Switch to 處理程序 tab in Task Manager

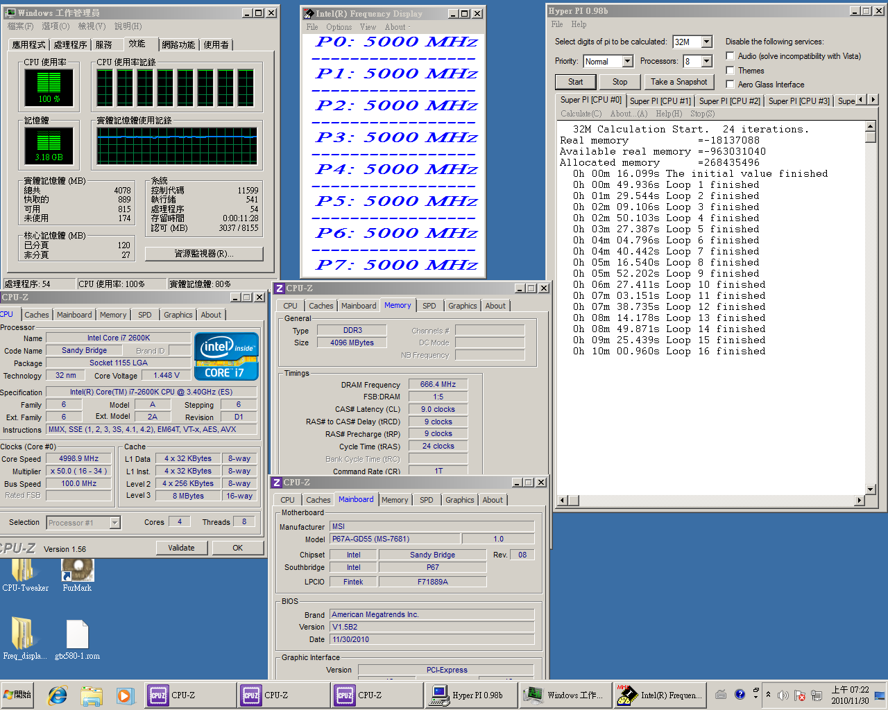[x=71, y=44]
